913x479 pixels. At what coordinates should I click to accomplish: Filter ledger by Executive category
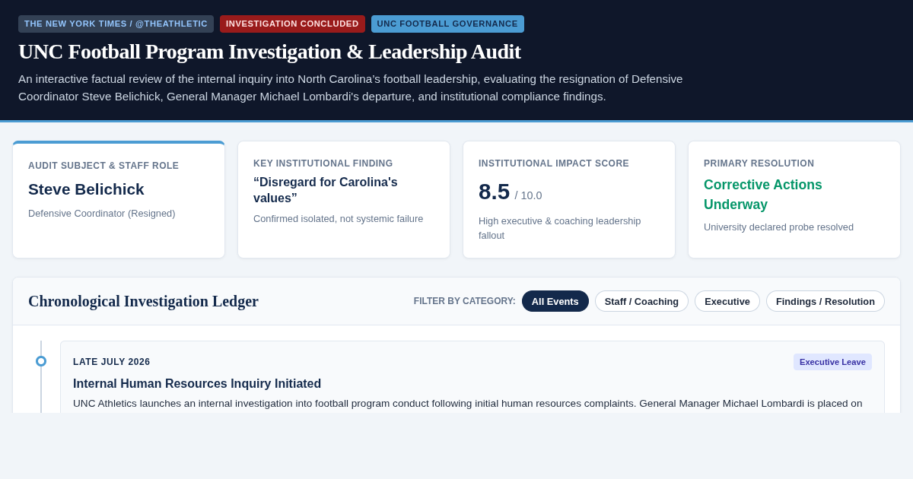727,301
